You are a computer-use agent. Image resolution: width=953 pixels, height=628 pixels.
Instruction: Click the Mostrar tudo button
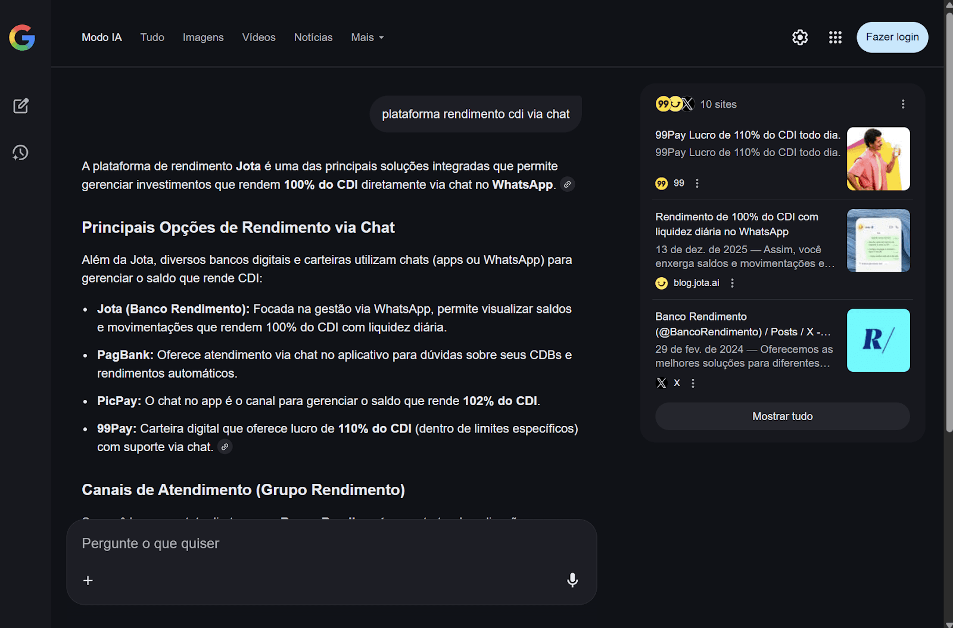click(x=783, y=416)
